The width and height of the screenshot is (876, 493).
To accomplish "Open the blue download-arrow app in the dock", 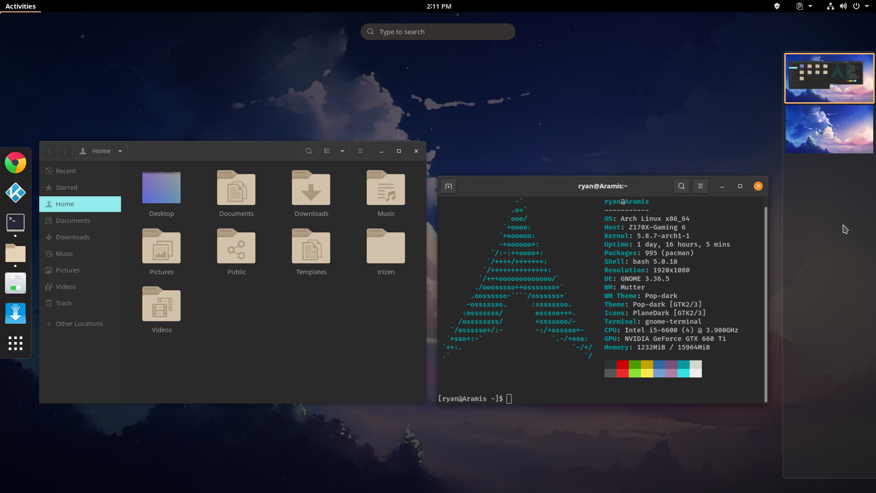I will click(x=16, y=313).
